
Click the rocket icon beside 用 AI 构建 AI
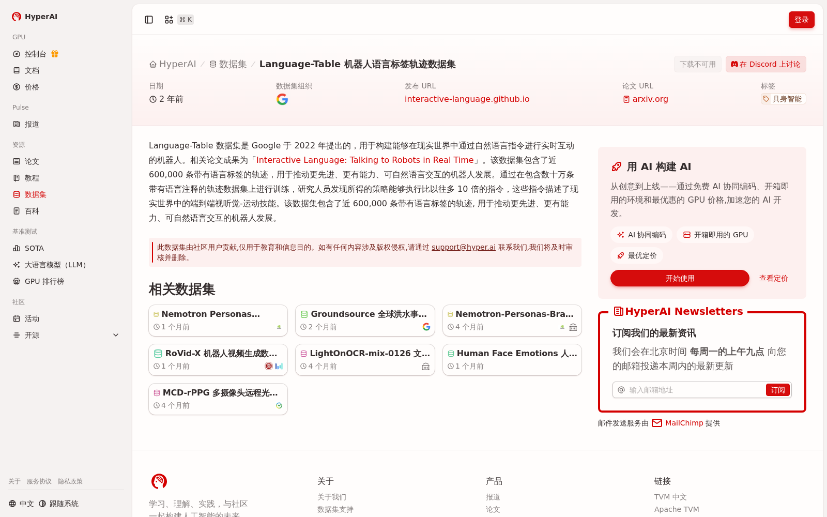[616, 166]
